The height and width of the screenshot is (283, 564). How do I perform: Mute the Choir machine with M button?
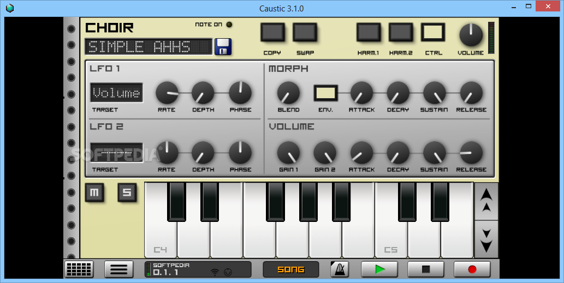(94, 192)
